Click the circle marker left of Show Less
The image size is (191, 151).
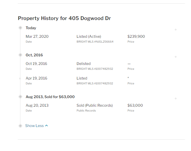pos(20,126)
